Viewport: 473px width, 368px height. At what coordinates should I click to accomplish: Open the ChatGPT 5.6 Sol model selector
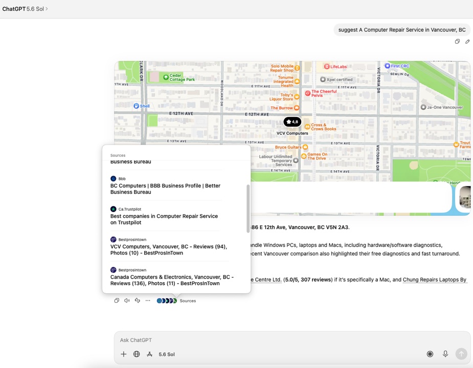[25, 9]
